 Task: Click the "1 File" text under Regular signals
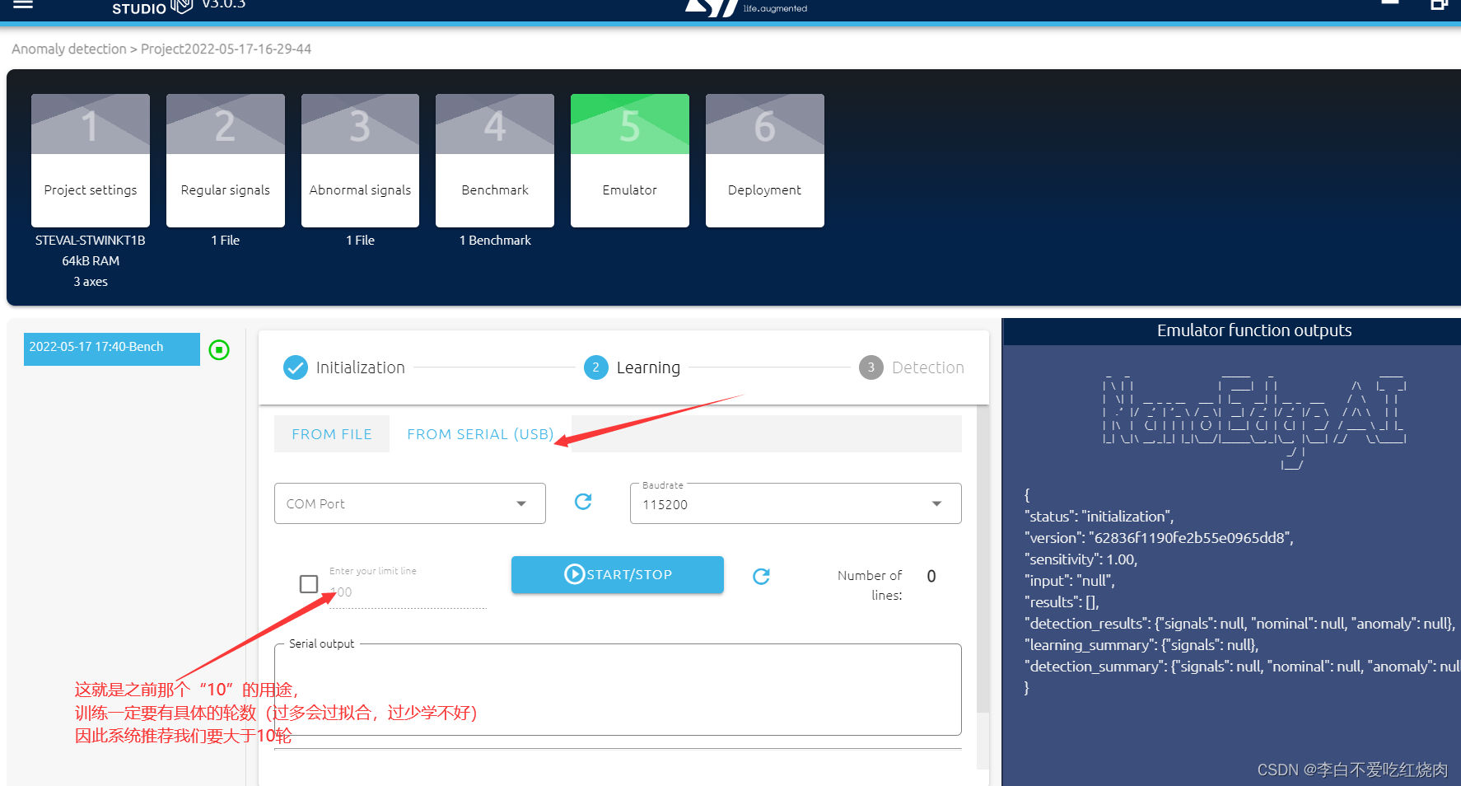click(226, 241)
